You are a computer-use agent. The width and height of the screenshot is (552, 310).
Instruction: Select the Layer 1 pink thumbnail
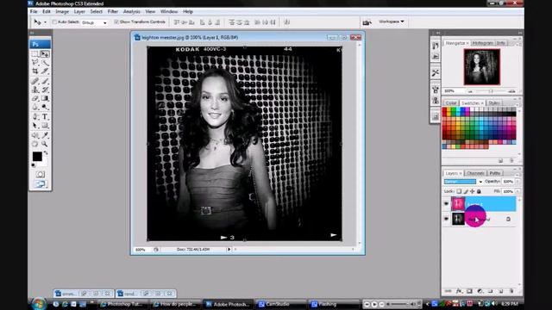click(458, 204)
